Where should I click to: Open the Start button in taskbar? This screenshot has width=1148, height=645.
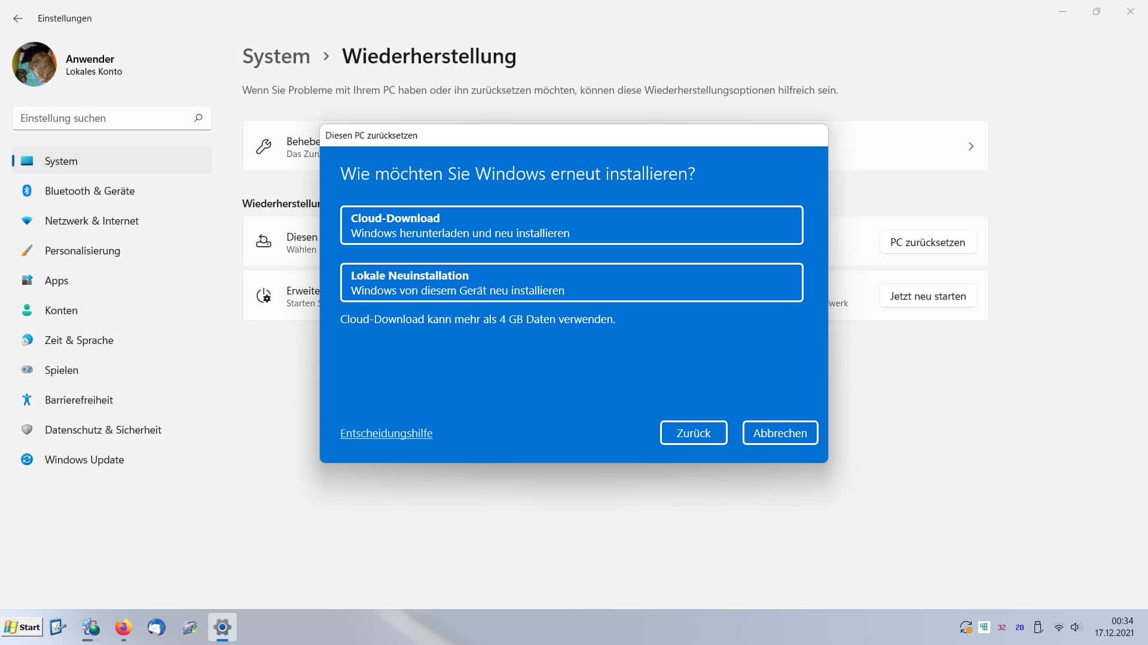[22, 627]
